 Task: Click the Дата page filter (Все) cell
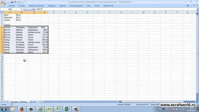click(21, 15)
